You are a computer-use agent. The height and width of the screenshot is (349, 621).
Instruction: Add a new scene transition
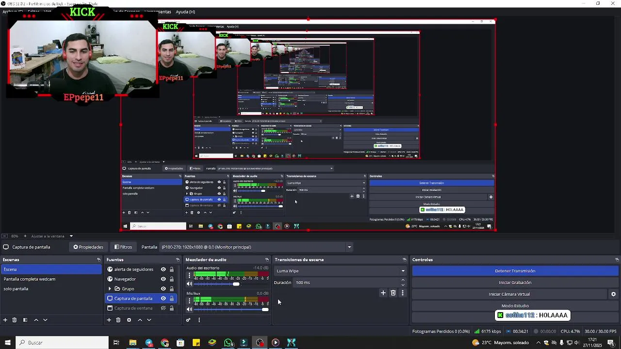click(383, 293)
